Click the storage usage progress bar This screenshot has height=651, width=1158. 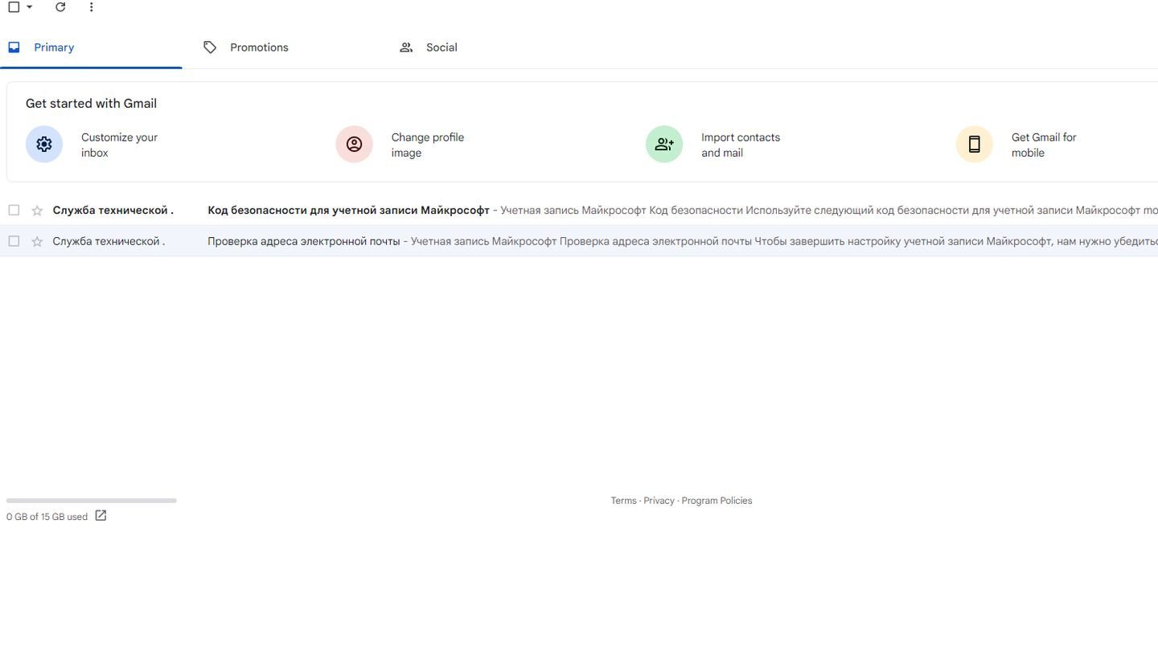[x=91, y=501]
